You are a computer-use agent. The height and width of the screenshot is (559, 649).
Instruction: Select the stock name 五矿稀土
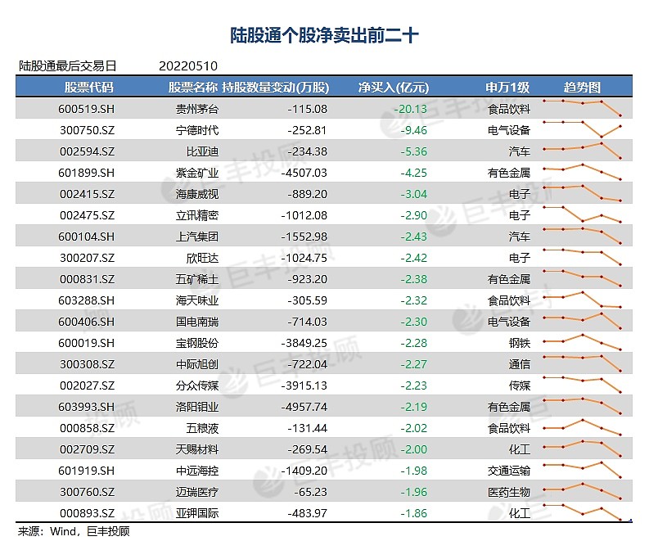click(197, 280)
